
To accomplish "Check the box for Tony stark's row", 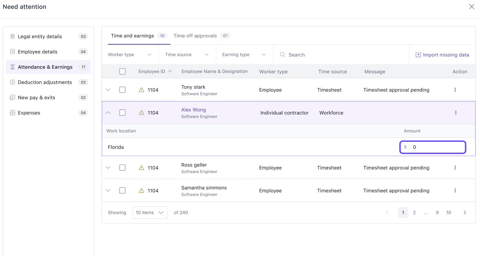I will pyautogui.click(x=122, y=90).
